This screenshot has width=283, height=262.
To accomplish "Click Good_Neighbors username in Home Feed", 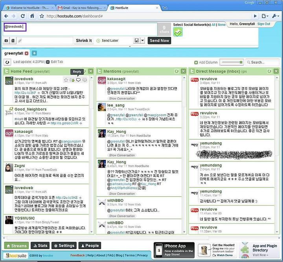I will click(31, 109).
